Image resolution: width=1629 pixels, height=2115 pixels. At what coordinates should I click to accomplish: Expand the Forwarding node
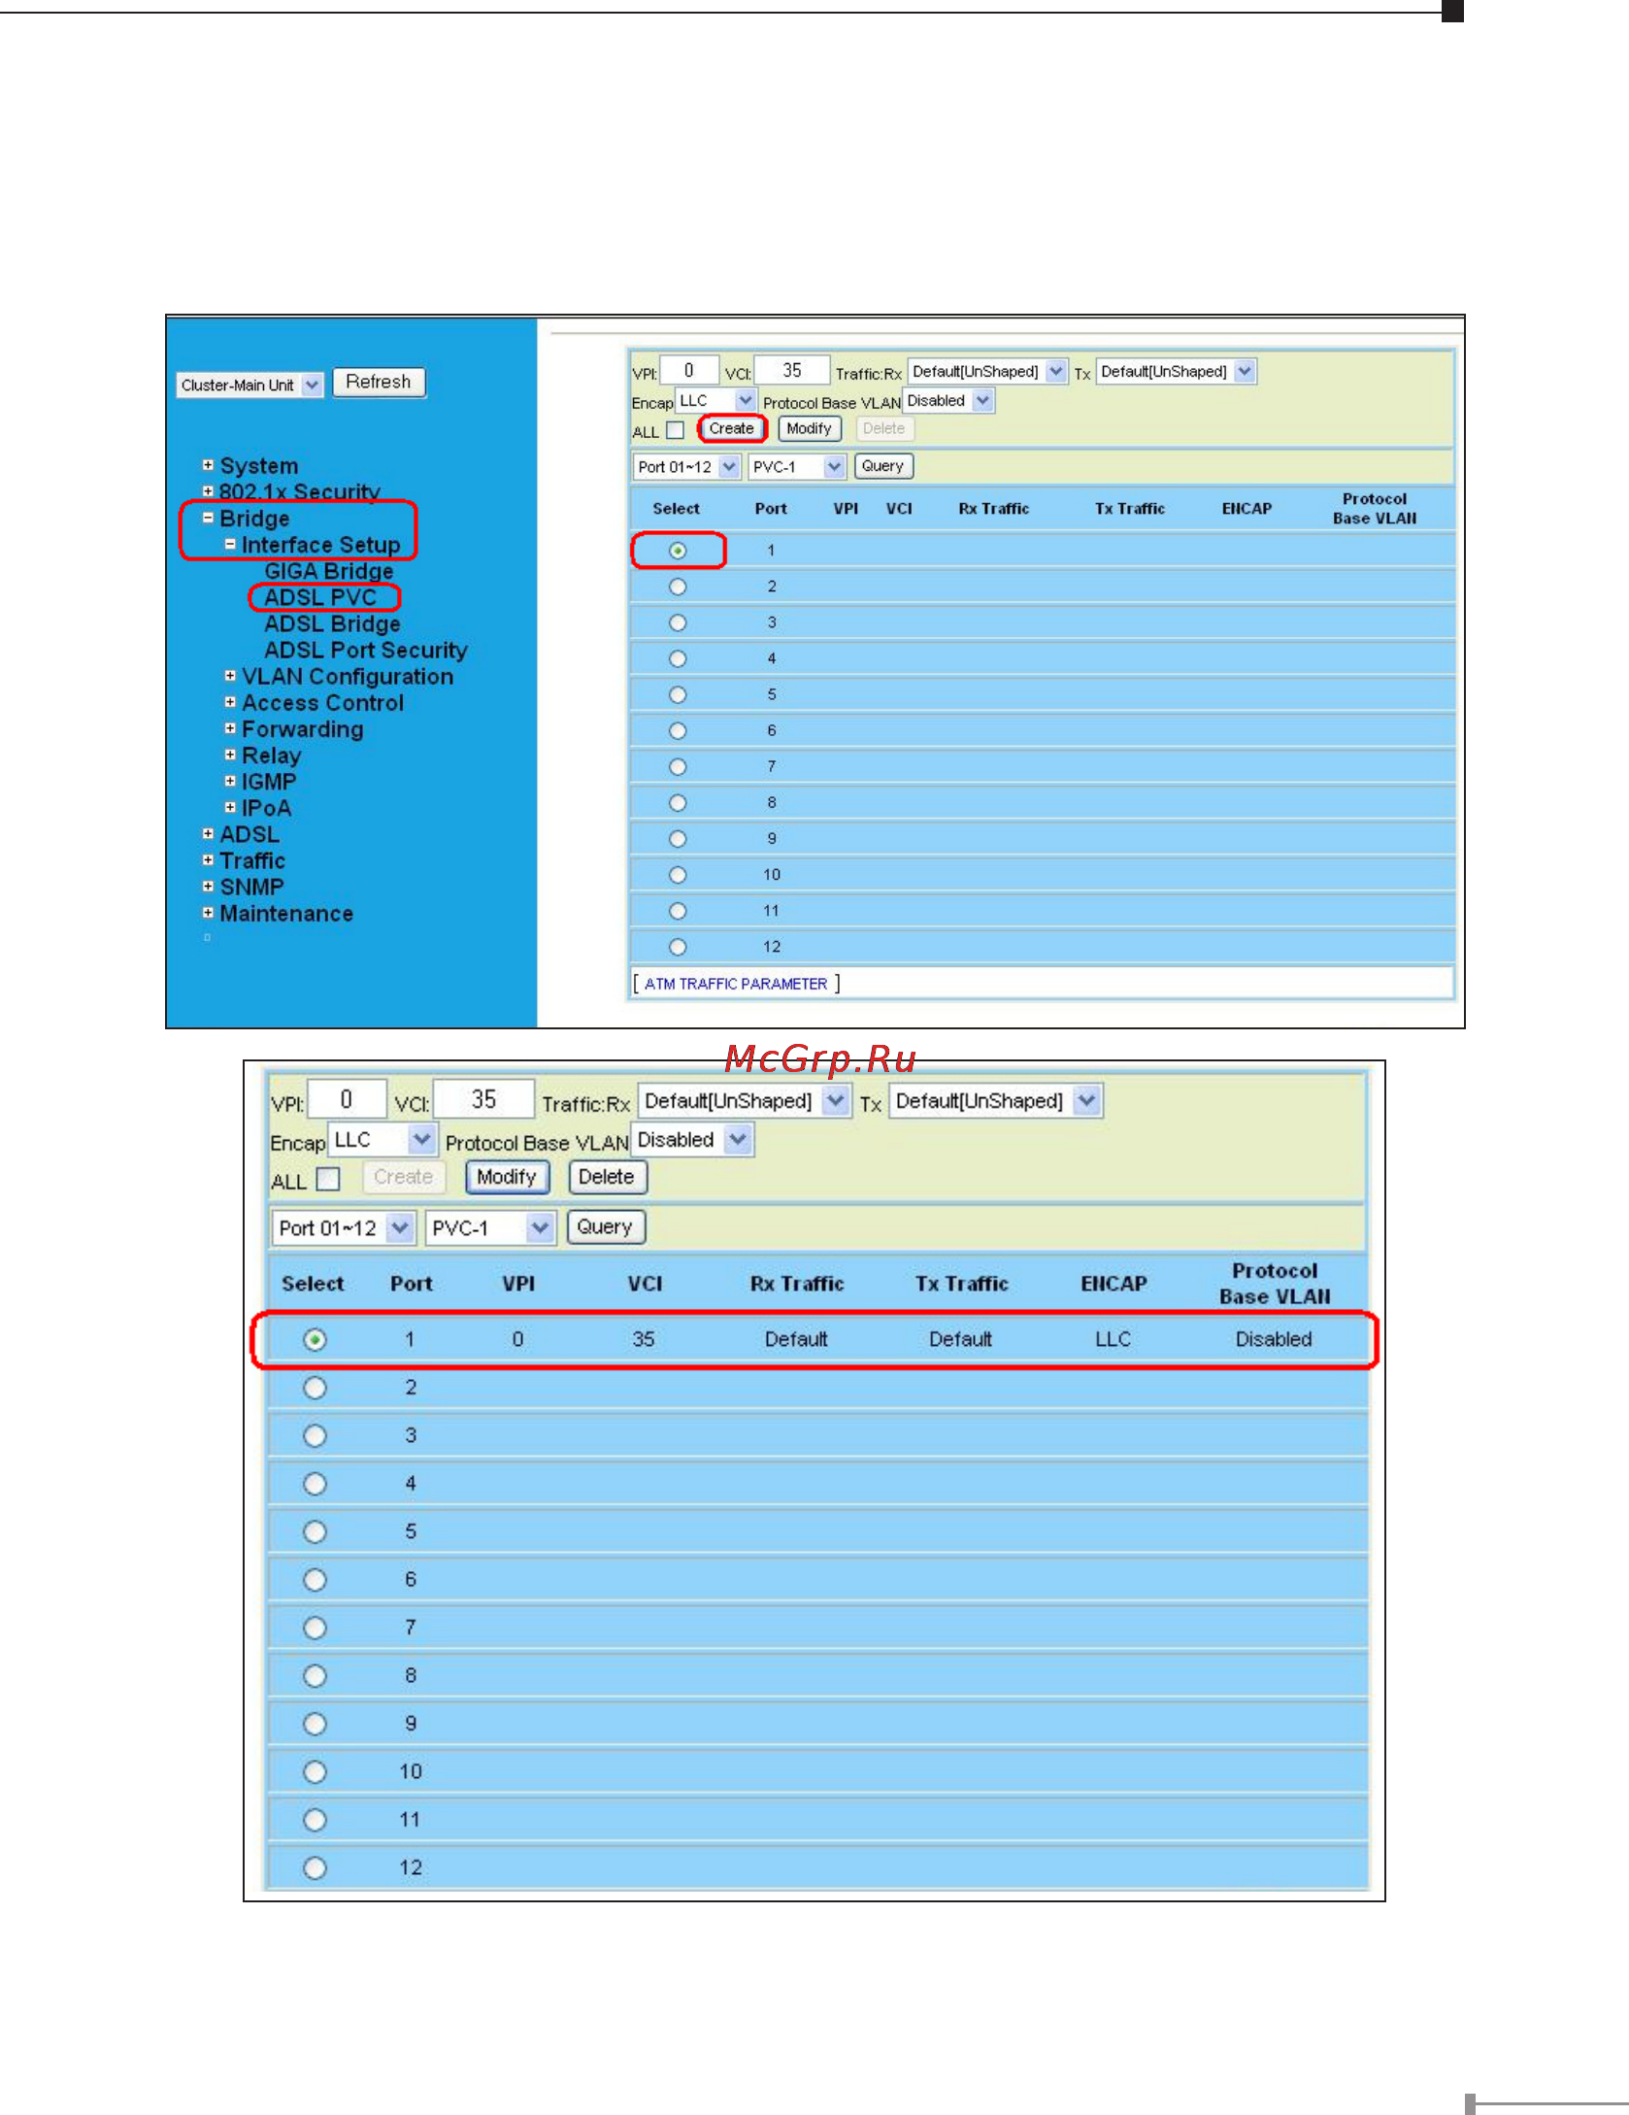coord(230,728)
